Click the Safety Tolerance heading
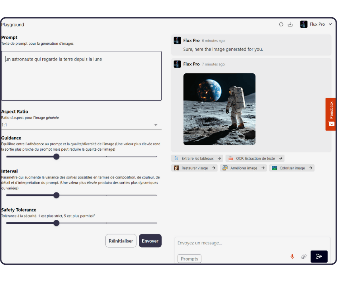This screenshot has height=282, width=337. 19,210
